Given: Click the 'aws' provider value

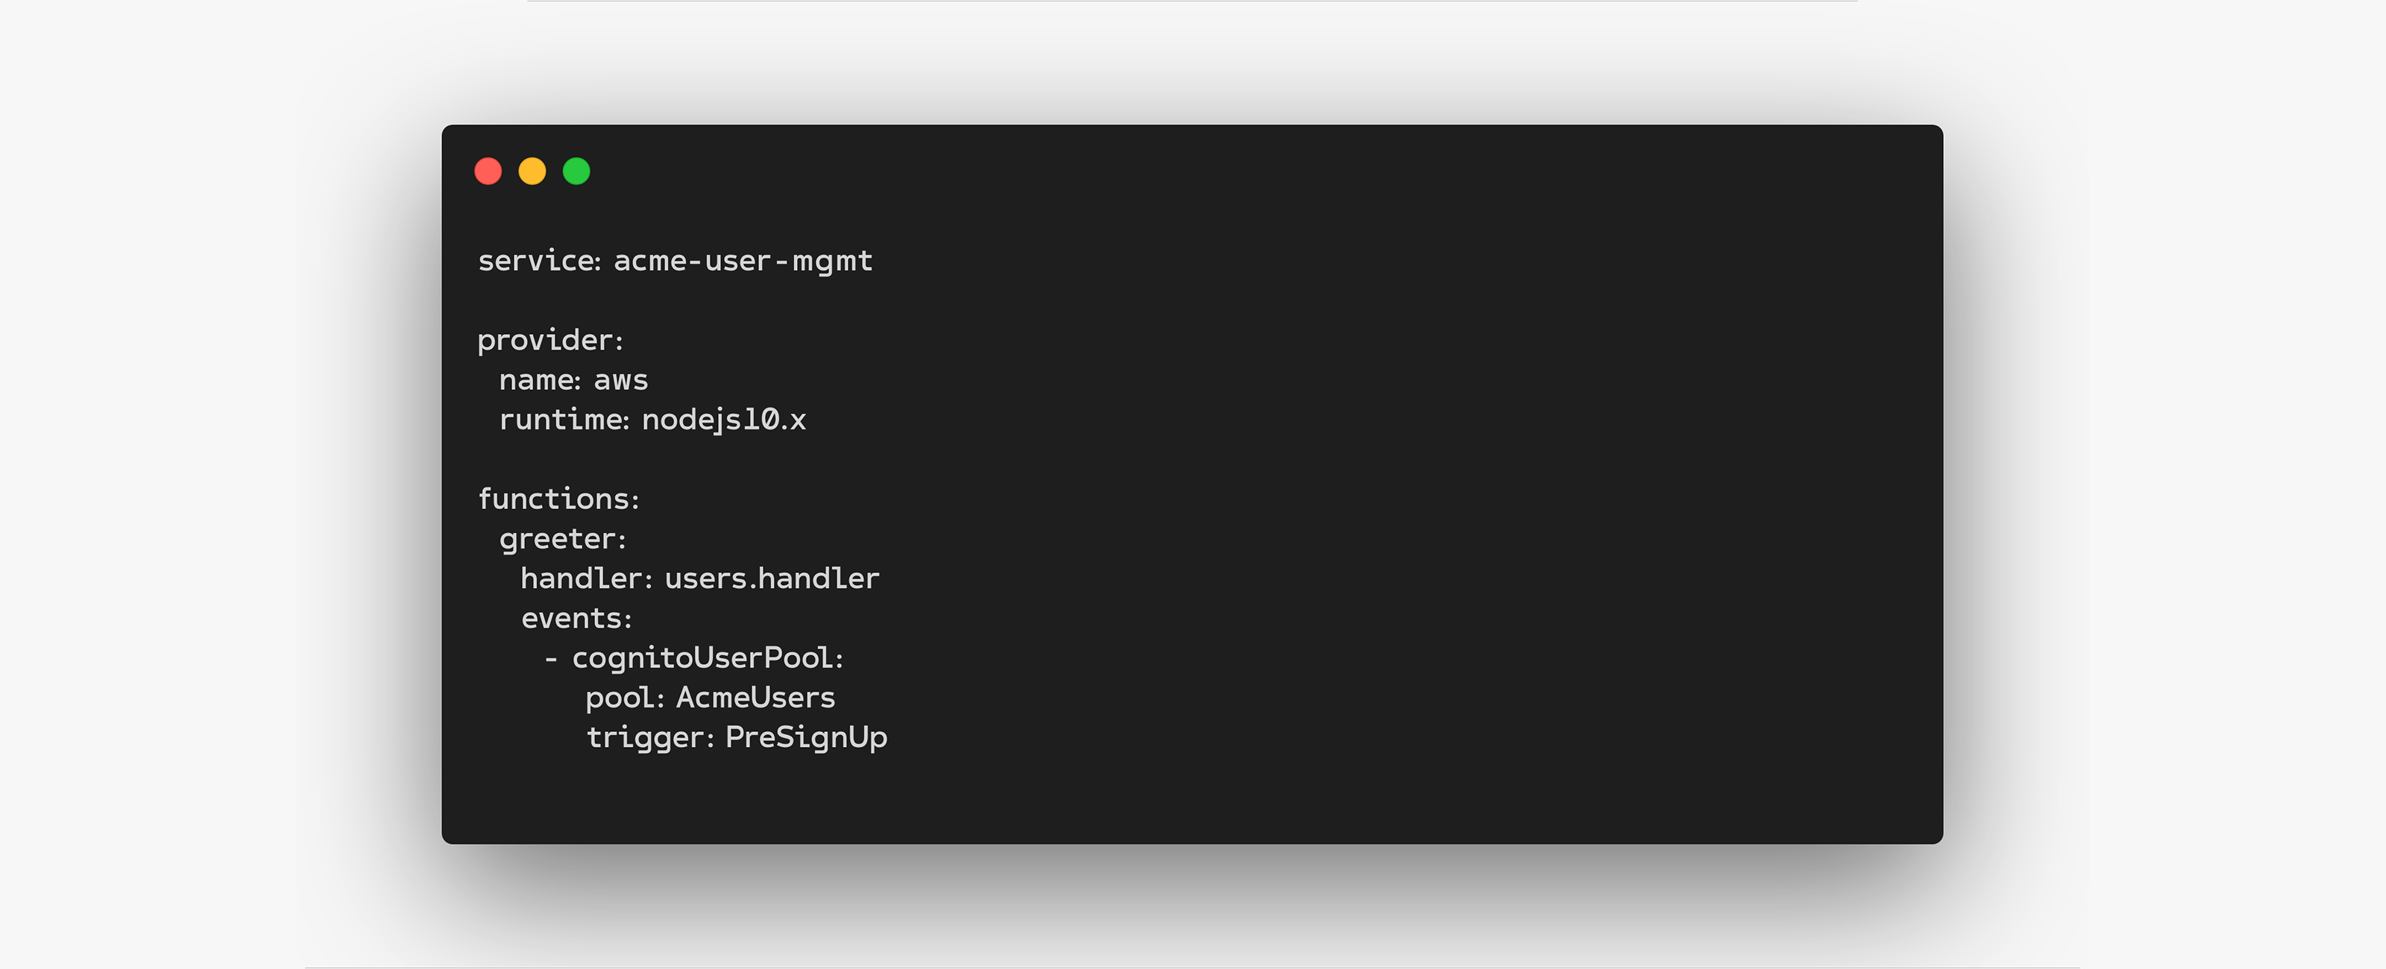Looking at the screenshot, I should pyautogui.click(x=620, y=381).
